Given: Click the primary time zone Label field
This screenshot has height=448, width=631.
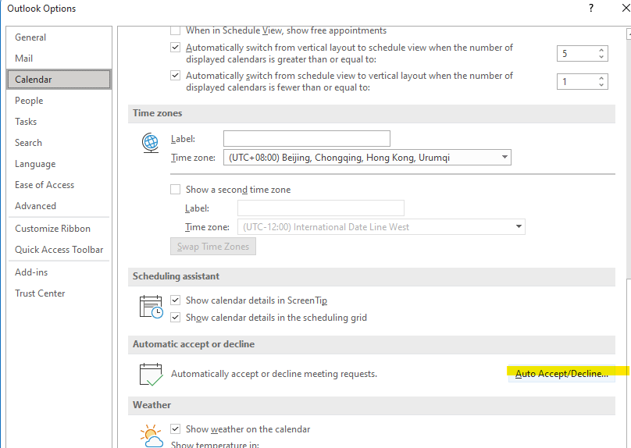Looking at the screenshot, I should [307, 139].
